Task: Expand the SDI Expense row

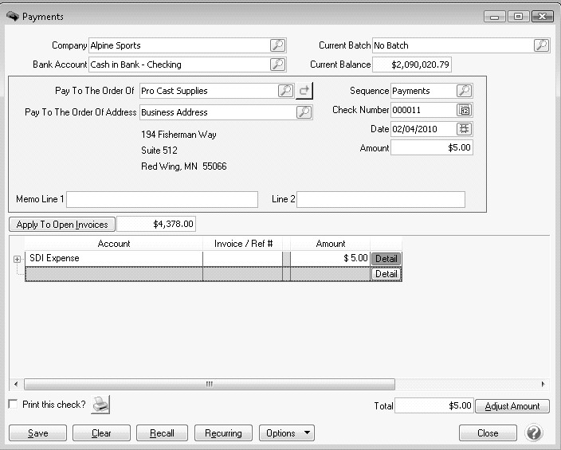Action: pyautogui.click(x=17, y=259)
